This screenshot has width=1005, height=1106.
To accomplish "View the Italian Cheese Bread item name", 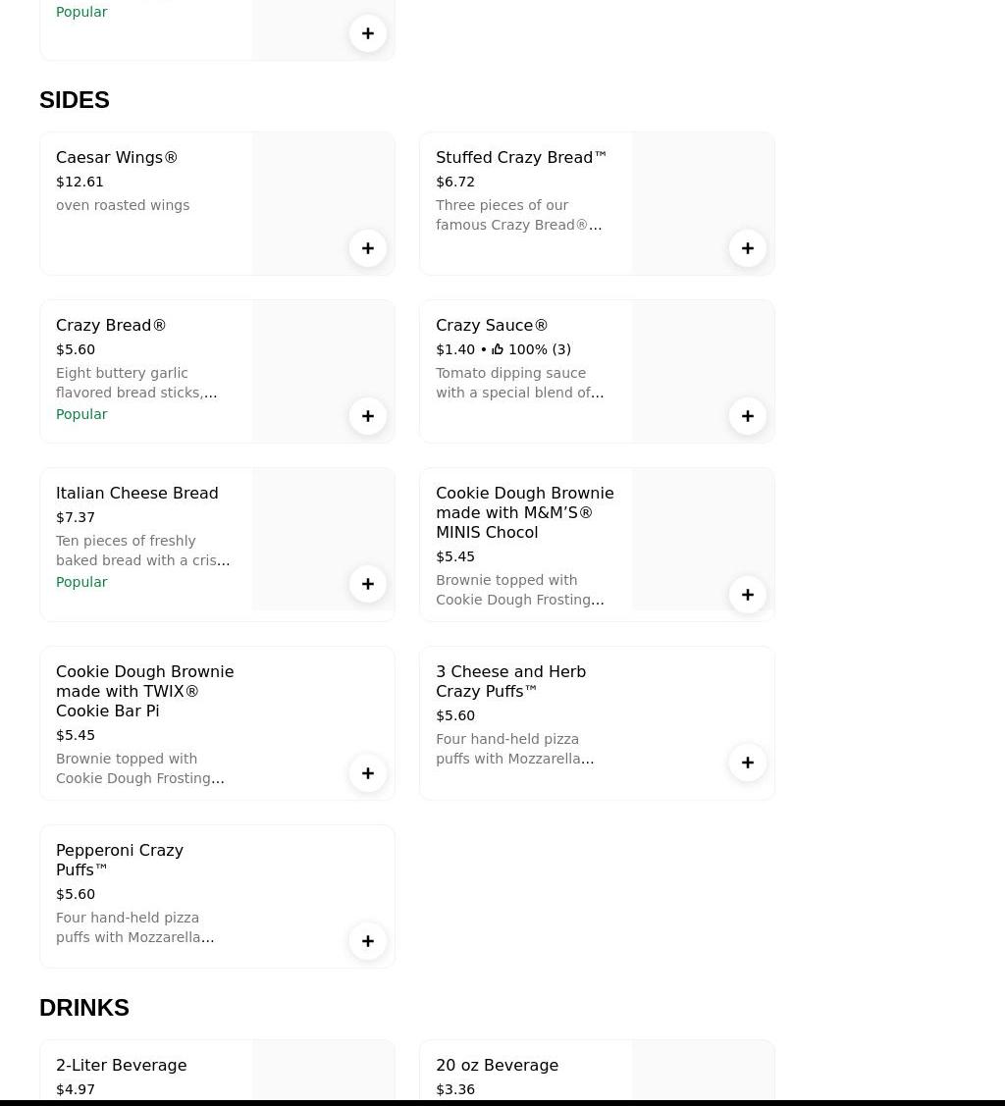I will [136, 494].
